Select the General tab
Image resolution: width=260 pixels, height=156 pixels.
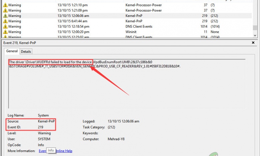pyautogui.click(x=12, y=51)
